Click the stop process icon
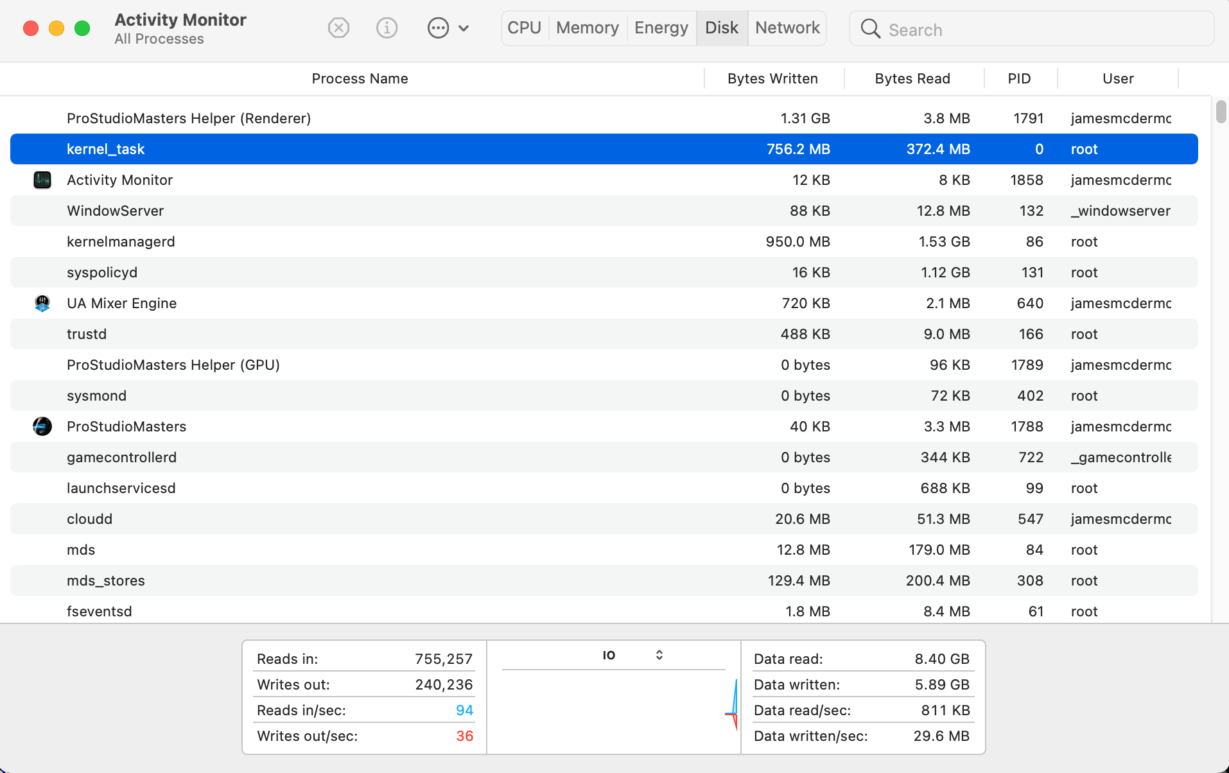The height and width of the screenshot is (773, 1229). [338, 28]
